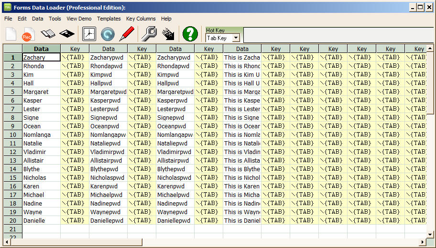The height and width of the screenshot is (248, 436).
Task: Click the app icon in title bar
Action: pyautogui.click(x=8, y=8)
